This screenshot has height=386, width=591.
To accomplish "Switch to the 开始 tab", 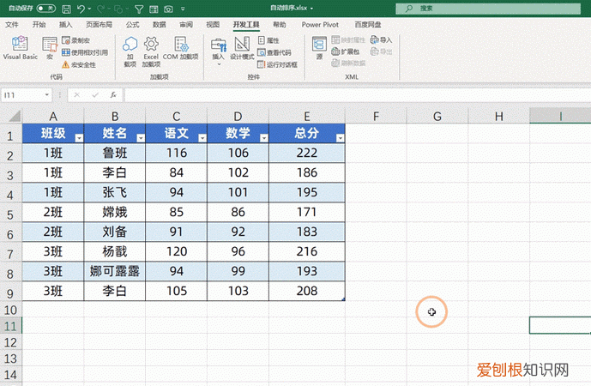I will coord(39,25).
